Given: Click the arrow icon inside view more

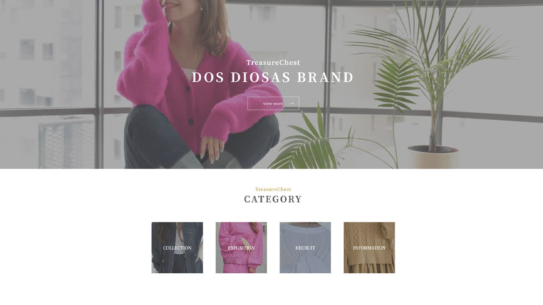Looking at the screenshot, I should 291,103.
